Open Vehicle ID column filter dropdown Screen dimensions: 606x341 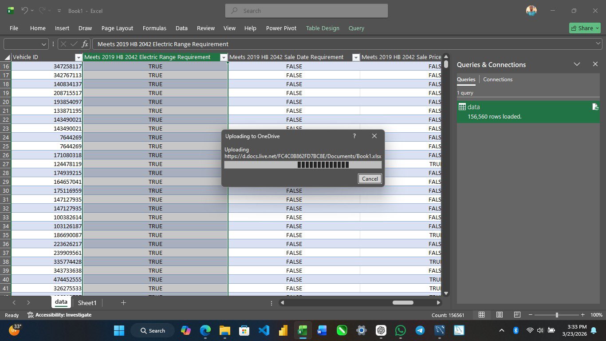click(x=79, y=57)
